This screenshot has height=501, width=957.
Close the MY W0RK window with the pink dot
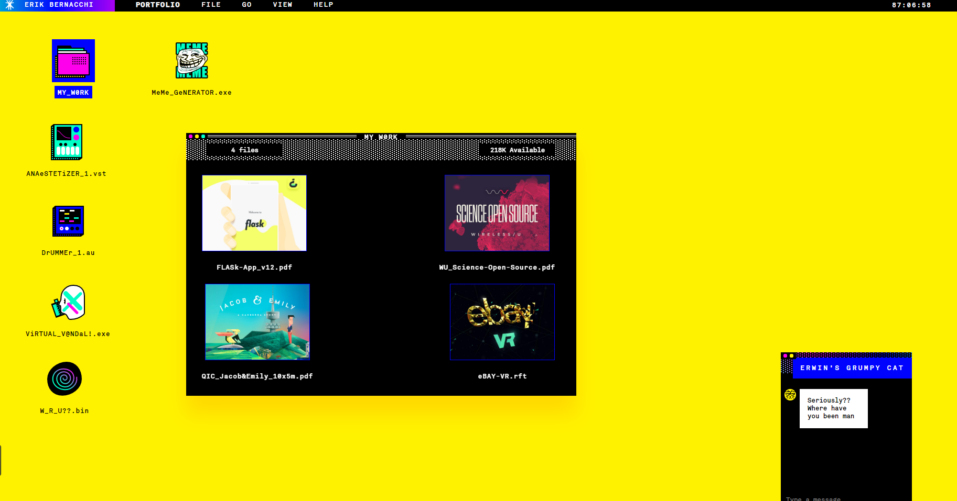[191, 137]
